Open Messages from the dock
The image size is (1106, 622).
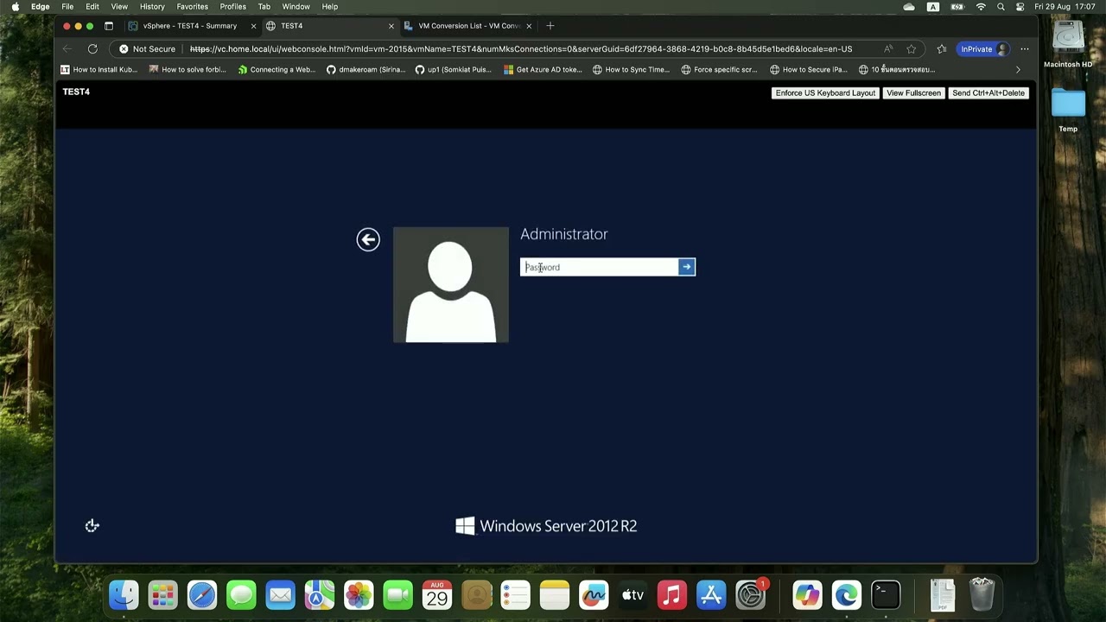[x=241, y=595]
